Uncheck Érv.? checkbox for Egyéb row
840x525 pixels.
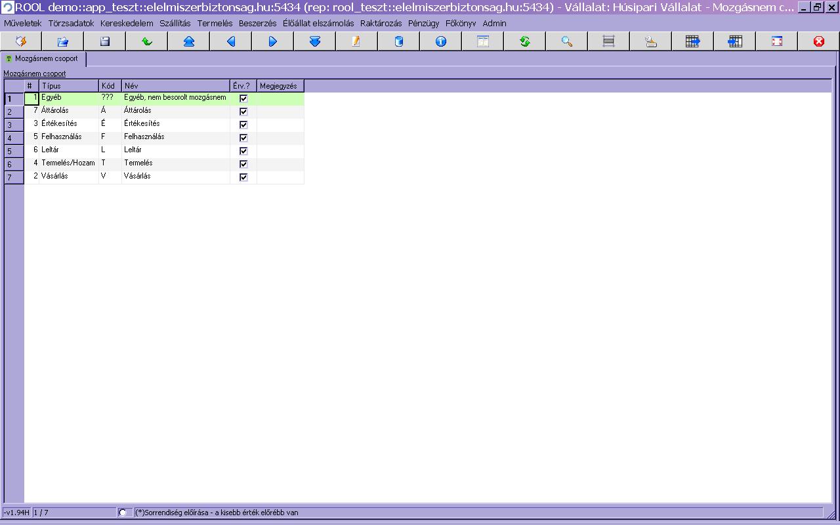coord(243,98)
